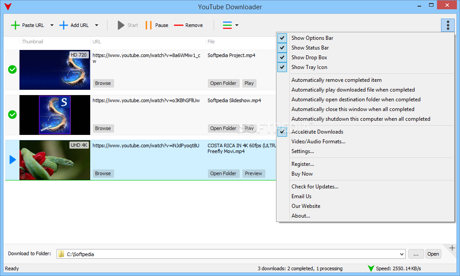This screenshot has width=460, height=276.
Task: Click the UHD 4K quality badge
Action: pyautogui.click(x=79, y=145)
